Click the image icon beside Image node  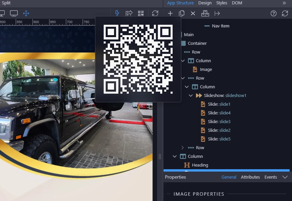tap(195, 69)
